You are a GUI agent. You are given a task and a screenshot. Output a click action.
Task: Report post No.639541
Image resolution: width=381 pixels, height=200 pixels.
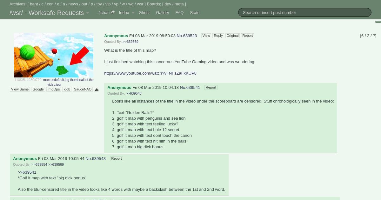pos(211,88)
